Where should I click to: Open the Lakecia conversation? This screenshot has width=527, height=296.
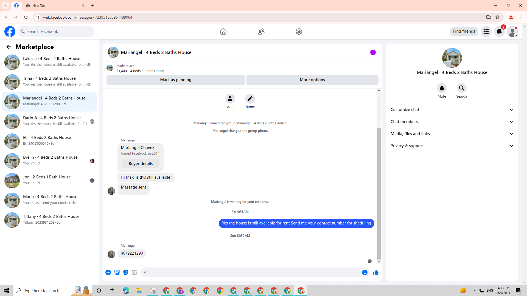(49, 62)
